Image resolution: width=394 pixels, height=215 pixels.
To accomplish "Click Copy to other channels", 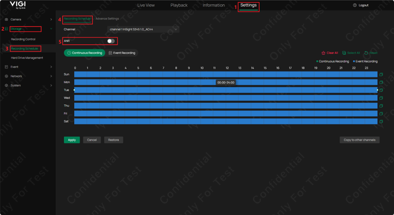I will point(359,140).
